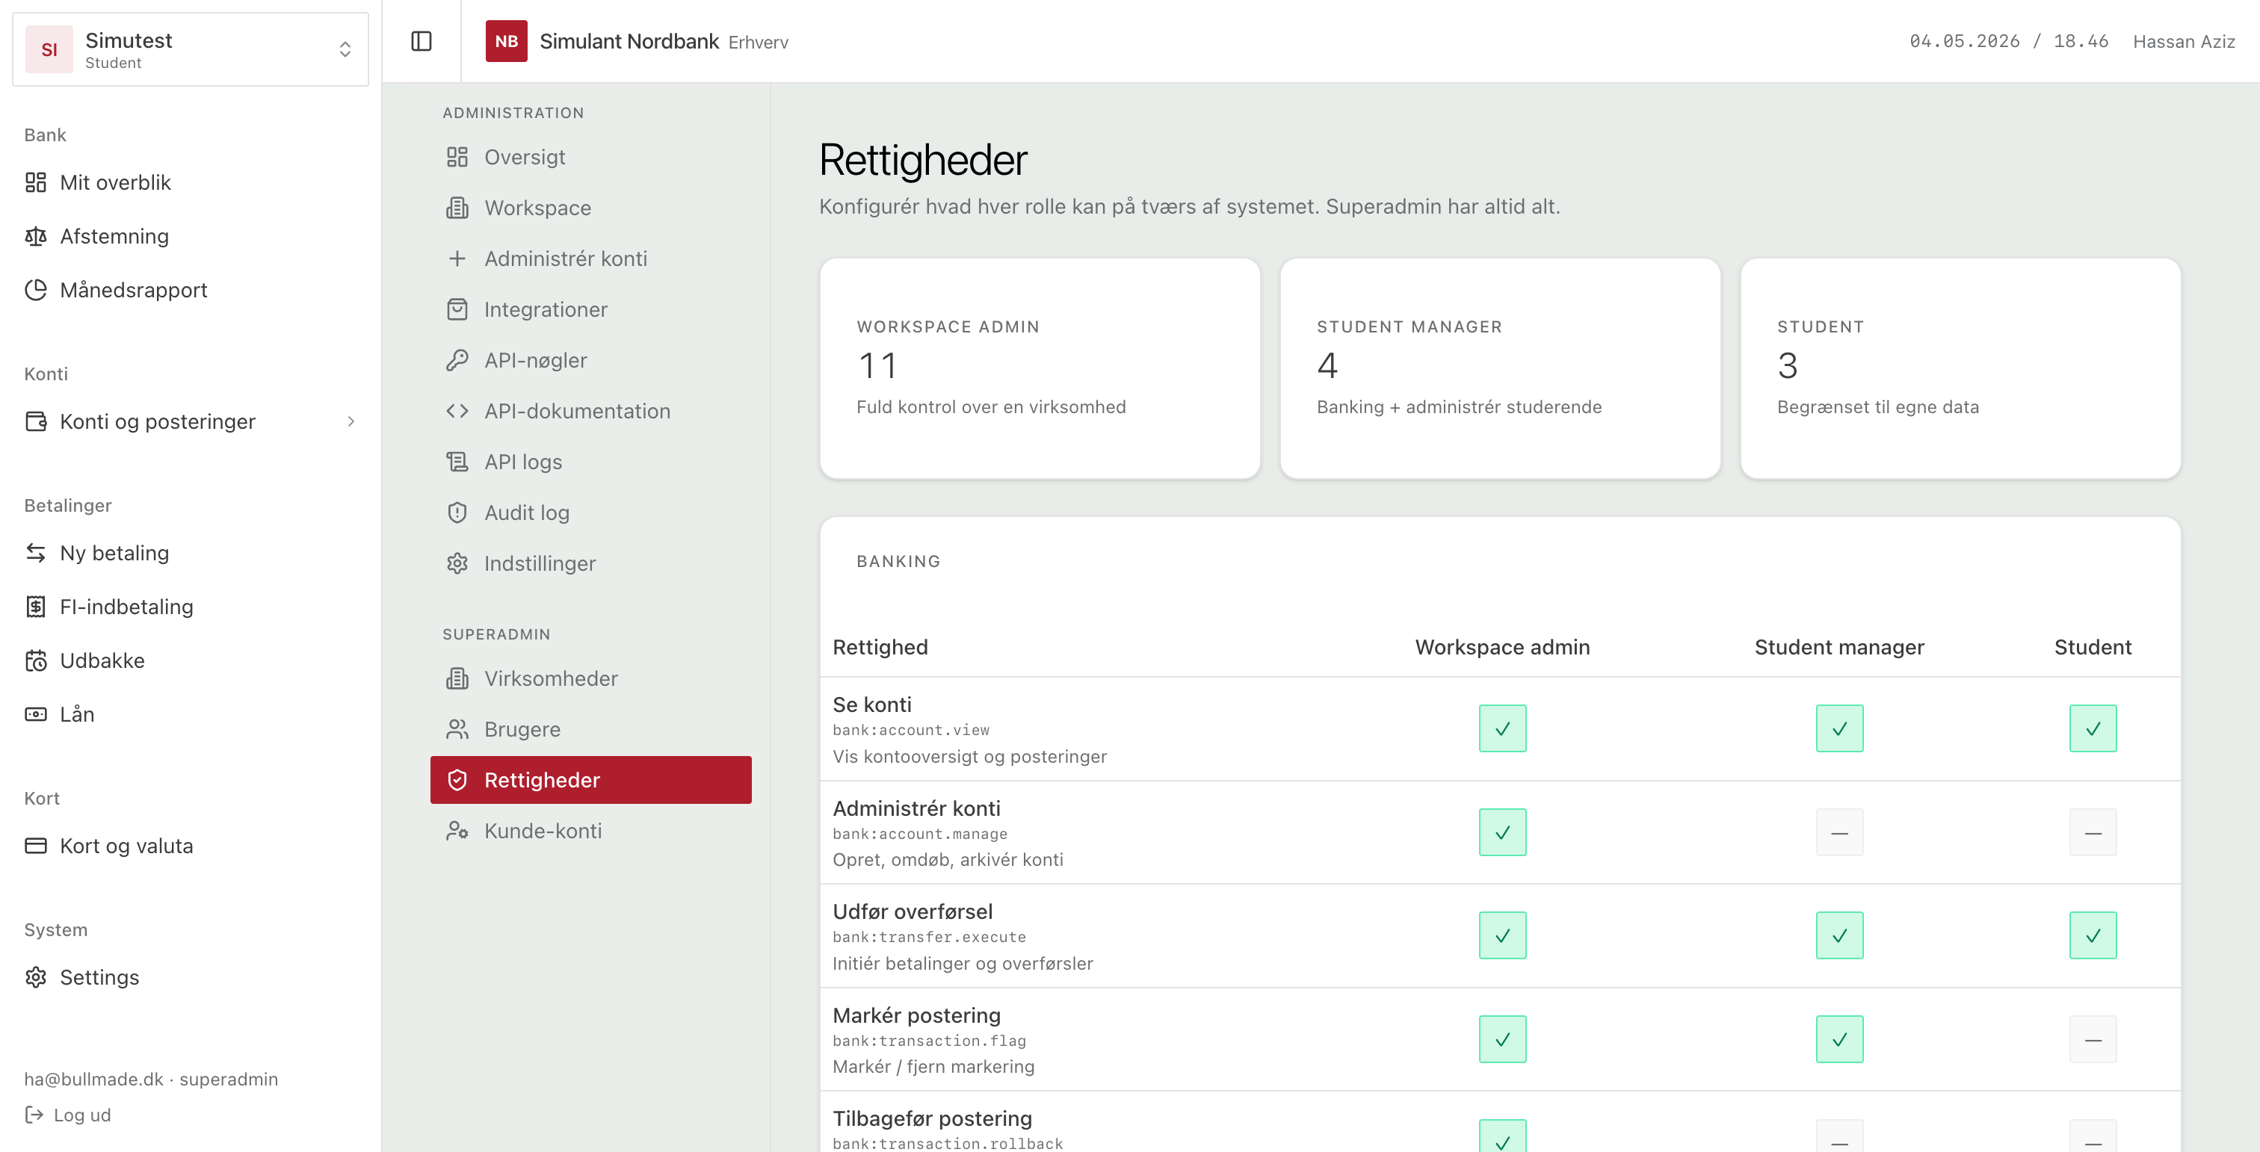Image resolution: width=2260 pixels, height=1152 pixels.
Task: Open the Månedsrapport link
Action: click(x=191, y=289)
